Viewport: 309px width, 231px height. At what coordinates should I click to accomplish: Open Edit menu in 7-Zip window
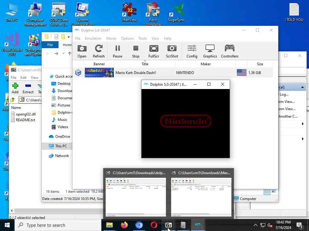[x=24, y=78]
